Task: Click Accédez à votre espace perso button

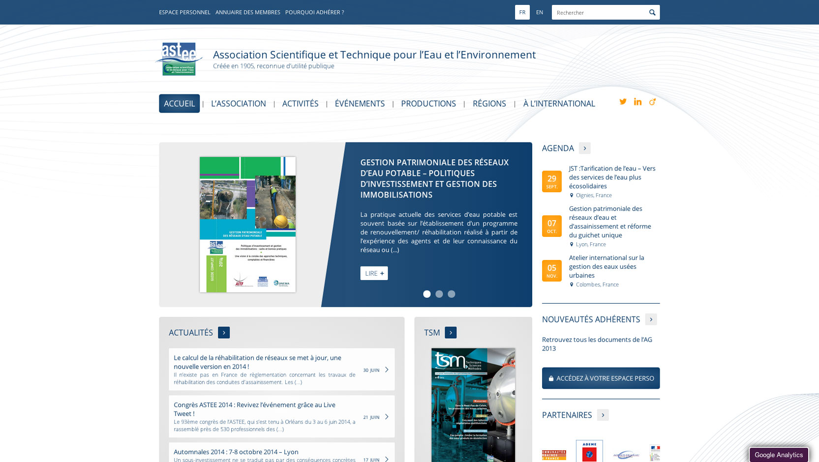Action: point(601,378)
